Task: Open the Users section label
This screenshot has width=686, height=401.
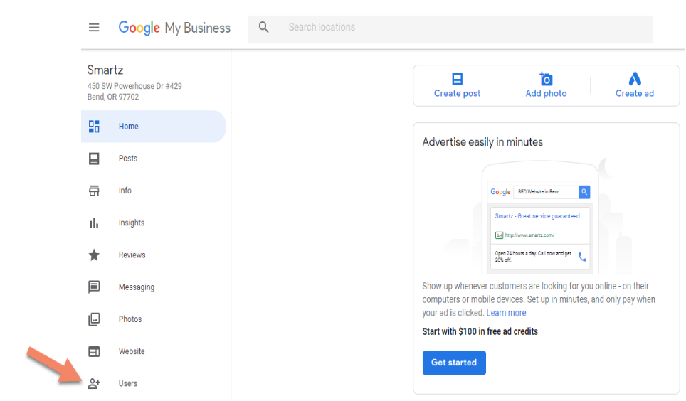Action: tap(128, 383)
